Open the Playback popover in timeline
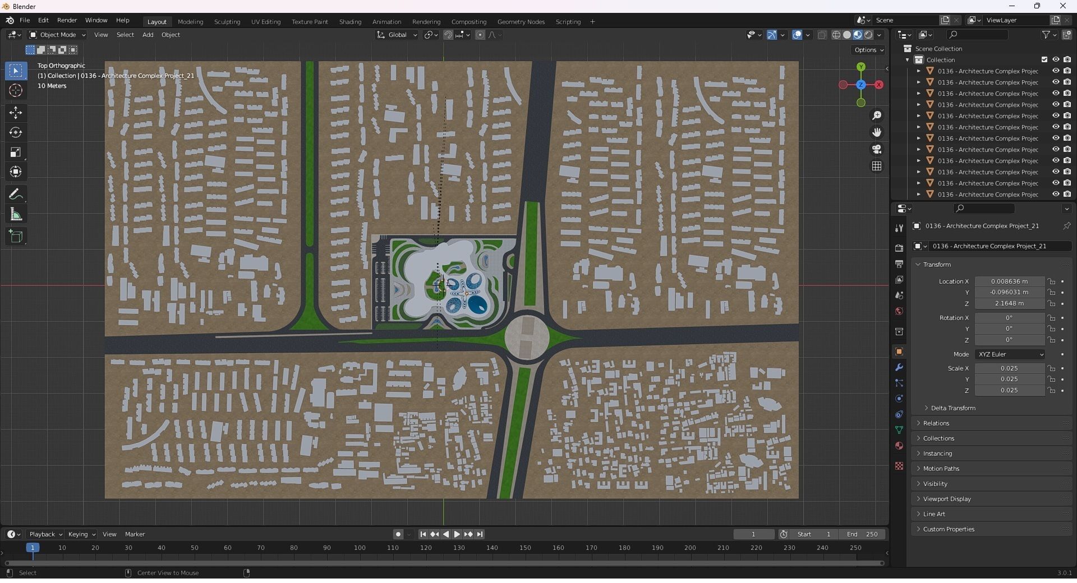The height and width of the screenshot is (583, 1077). click(x=45, y=534)
